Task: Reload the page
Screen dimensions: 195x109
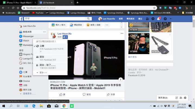Action: point(13,8)
